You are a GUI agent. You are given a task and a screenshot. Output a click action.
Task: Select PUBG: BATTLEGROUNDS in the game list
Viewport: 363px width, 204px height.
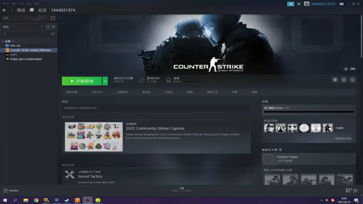26,59
